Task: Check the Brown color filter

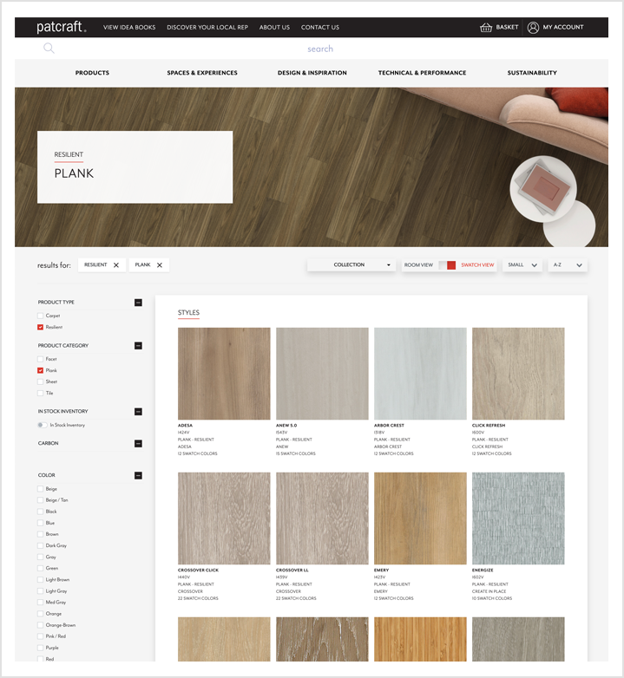Action: pos(40,534)
